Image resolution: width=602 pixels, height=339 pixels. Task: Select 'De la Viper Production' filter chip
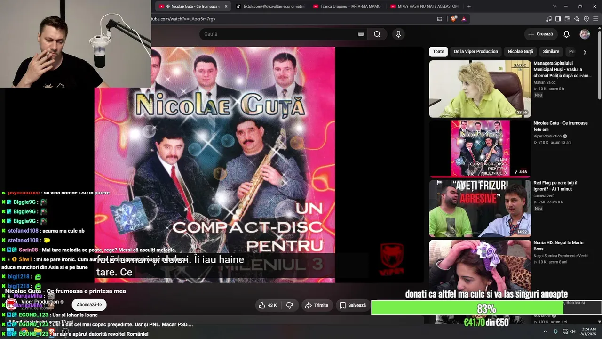coord(476,52)
